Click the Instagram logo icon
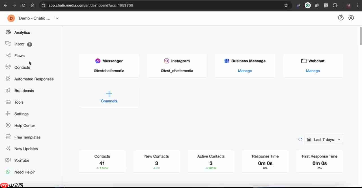 pyautogui.click(x=167, y=61)
